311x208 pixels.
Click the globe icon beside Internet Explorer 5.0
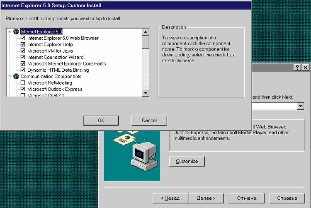tap(16, 31)
